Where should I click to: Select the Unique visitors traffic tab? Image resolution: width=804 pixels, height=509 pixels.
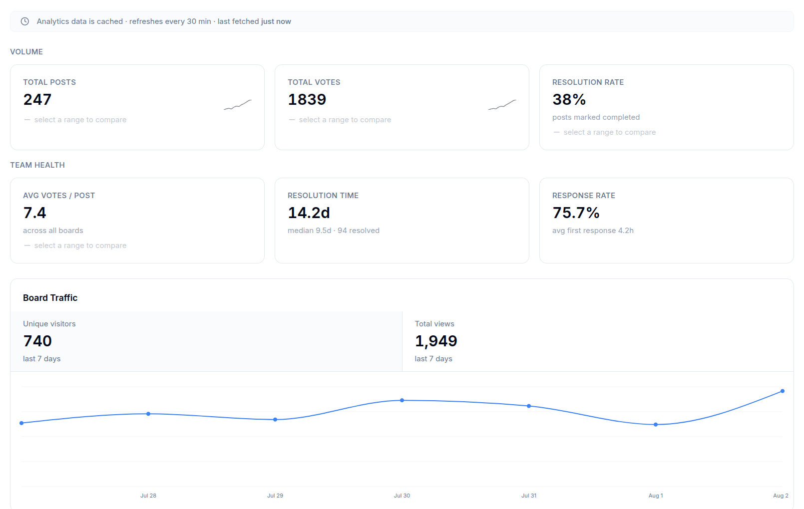(x=206, y=341)
